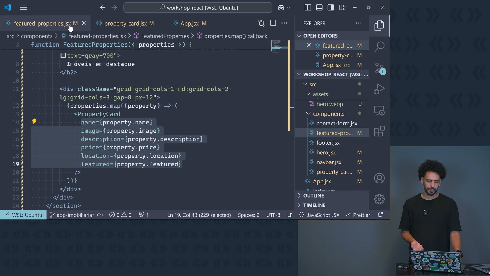Expand the OUTLINE section
Image resolution: width=490 pixels, height=276 pixels.
313,195
